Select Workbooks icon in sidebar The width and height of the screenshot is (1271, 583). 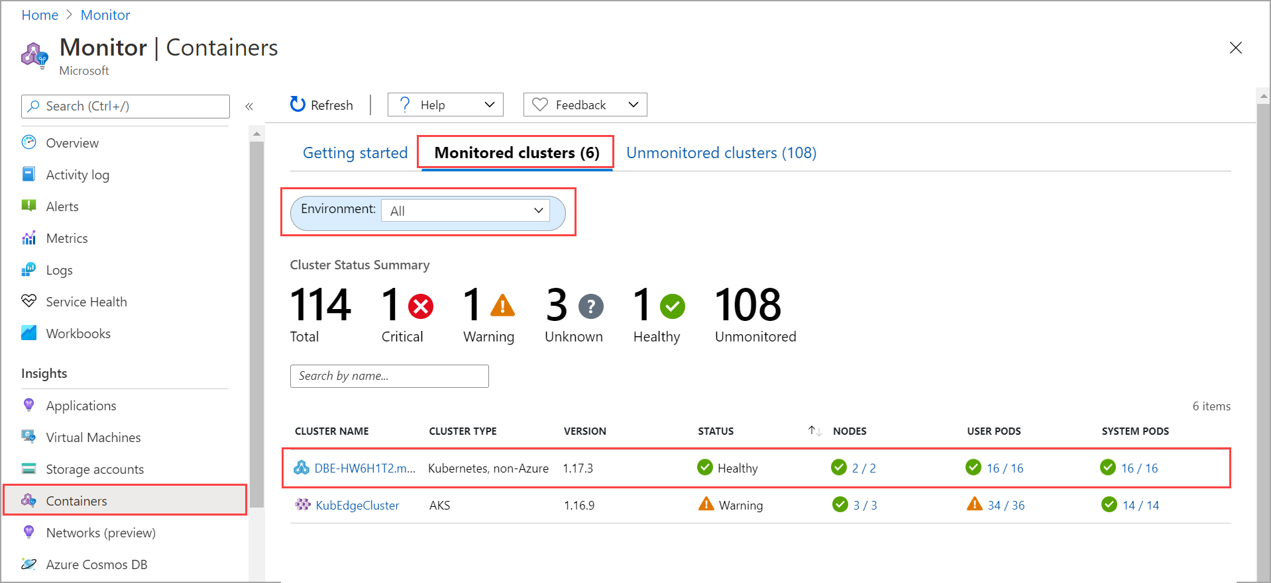(28, 333)
